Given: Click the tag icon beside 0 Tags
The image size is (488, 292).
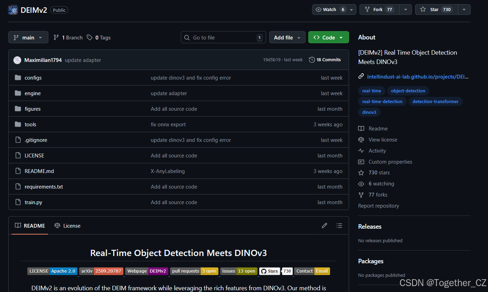Looking at the screenshot, I should (x=90, y=37).
